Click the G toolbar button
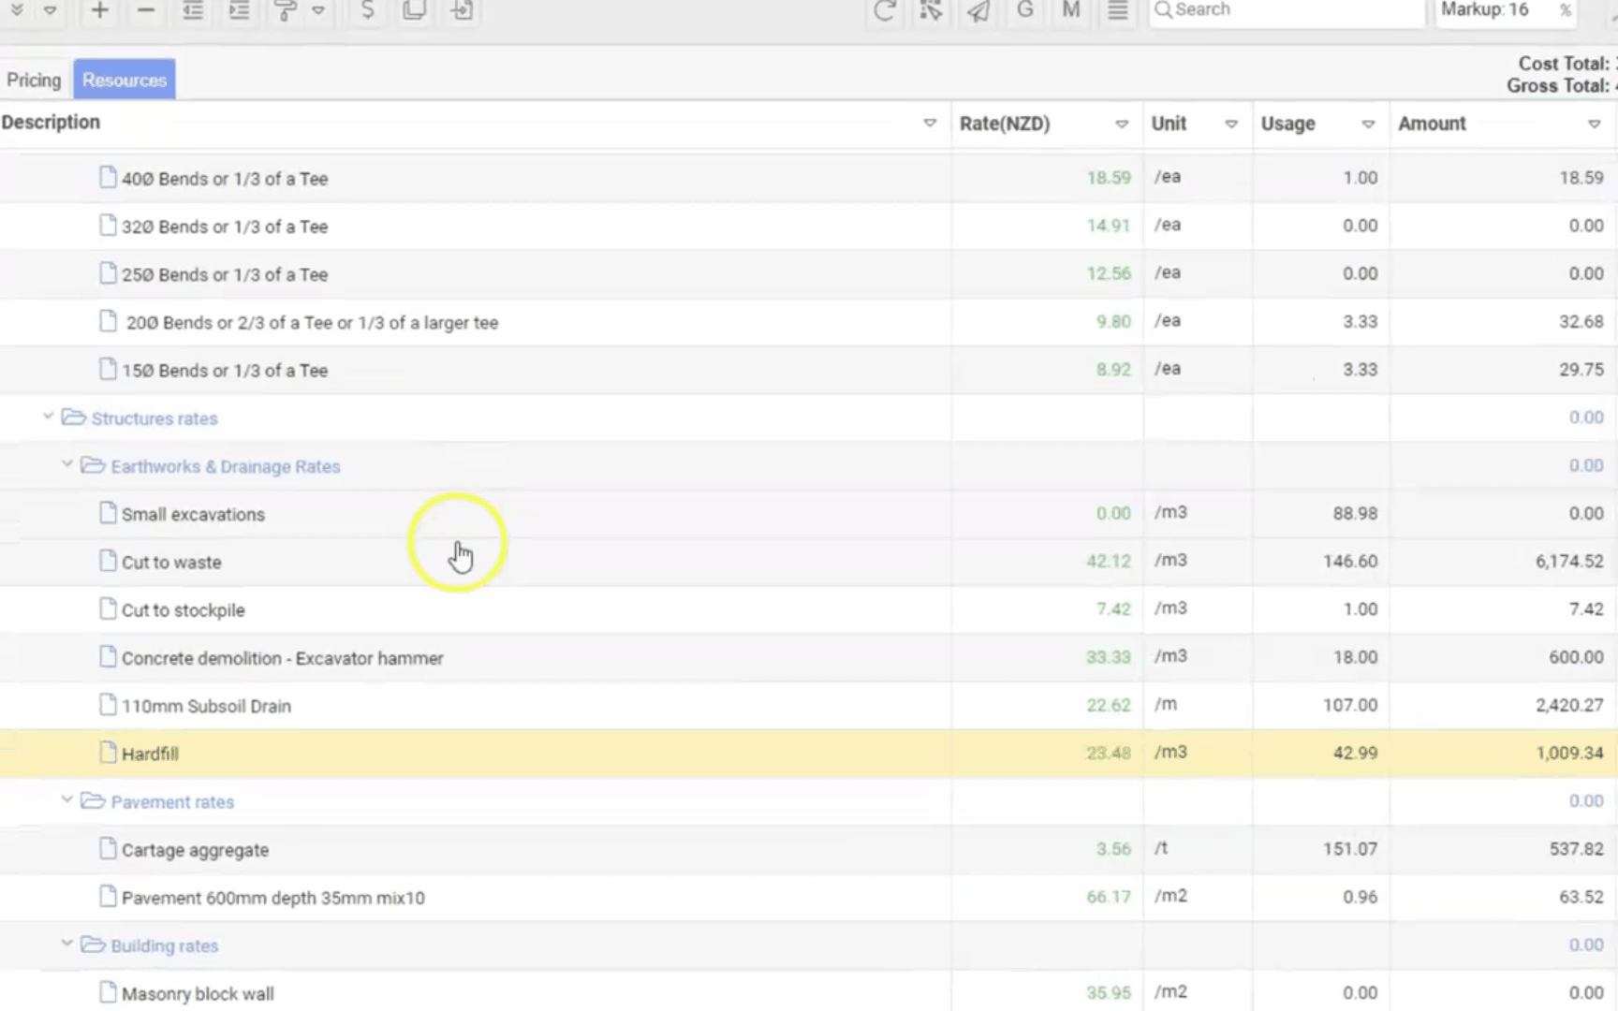Screen dimensions: 1618x1011 (x=1025, y=10)
